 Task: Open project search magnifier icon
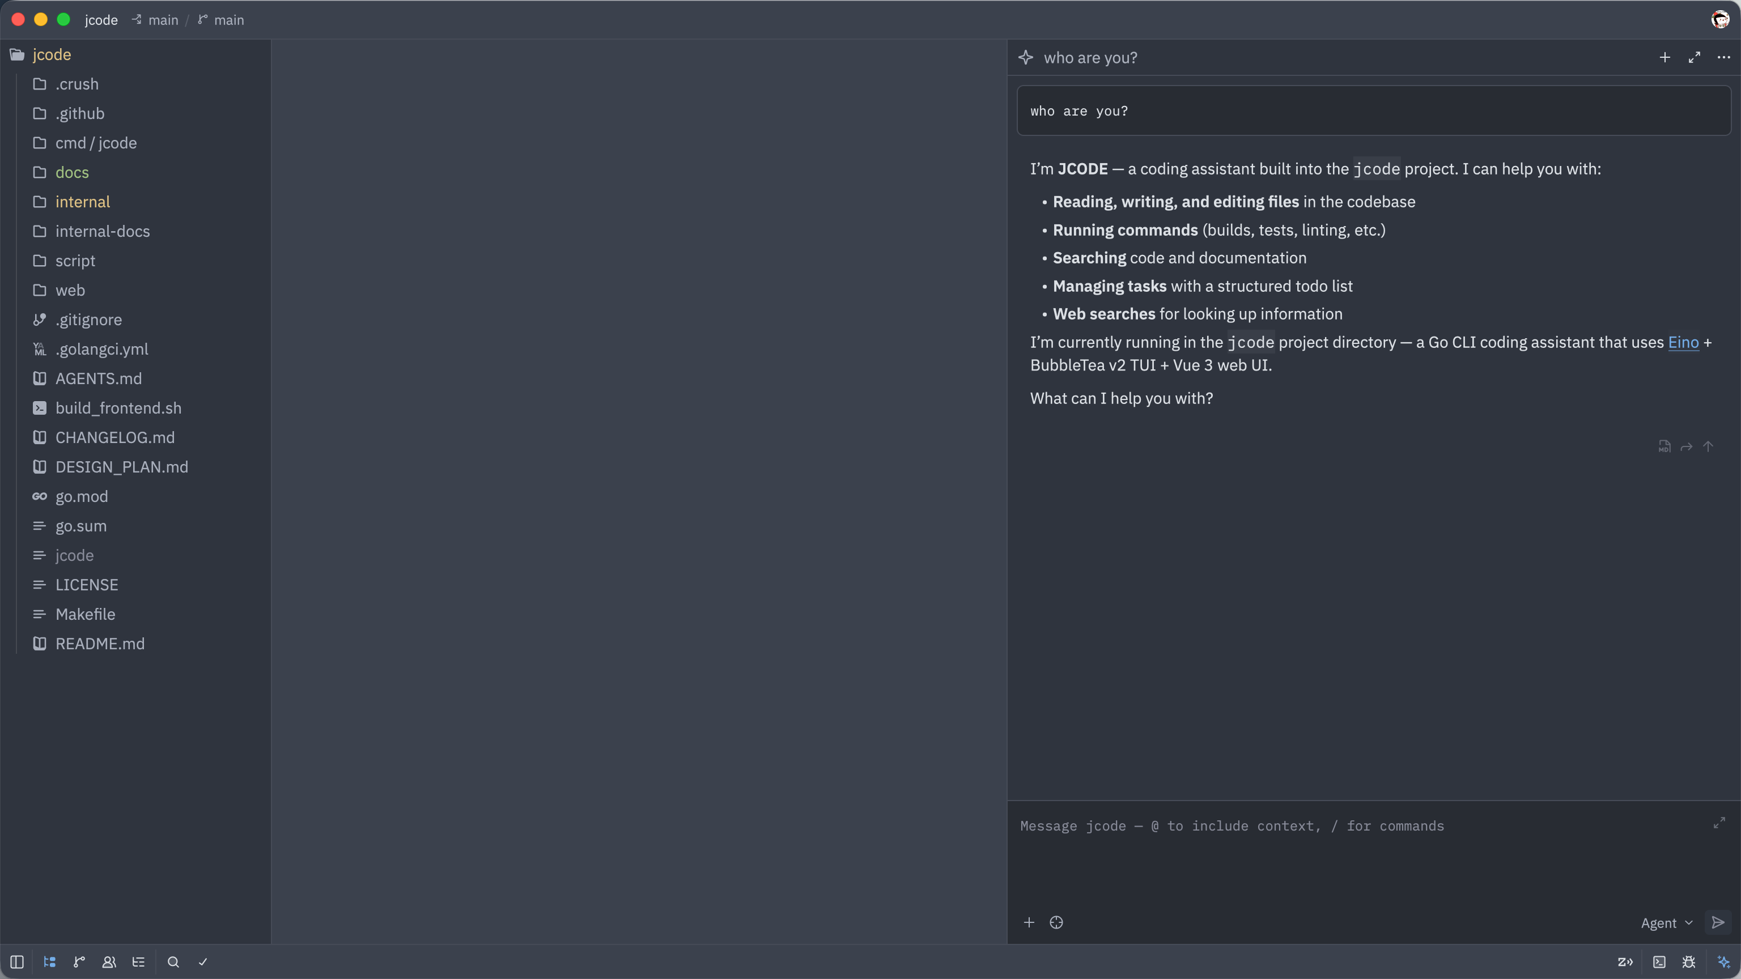[x=173, y=961]
